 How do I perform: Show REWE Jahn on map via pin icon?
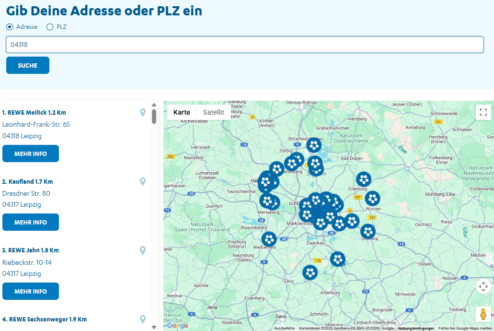[x=143, y=250]
